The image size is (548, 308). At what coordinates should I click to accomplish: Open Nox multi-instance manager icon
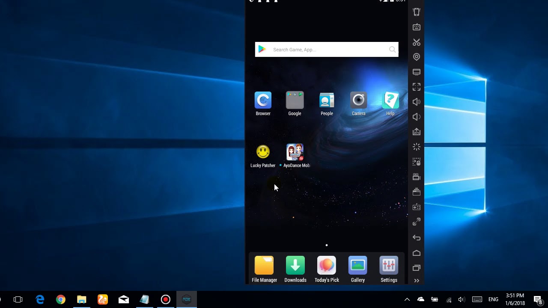point(417,192)
